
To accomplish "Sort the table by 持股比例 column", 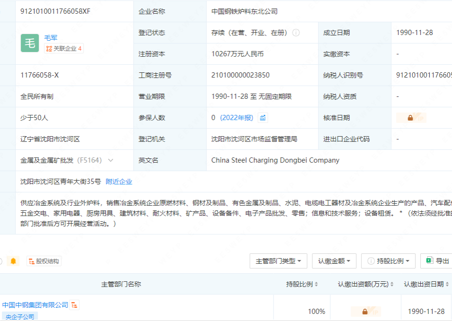I will click(302, 284).
